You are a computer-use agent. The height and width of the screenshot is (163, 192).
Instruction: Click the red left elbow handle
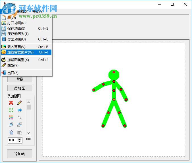(103, 84)
